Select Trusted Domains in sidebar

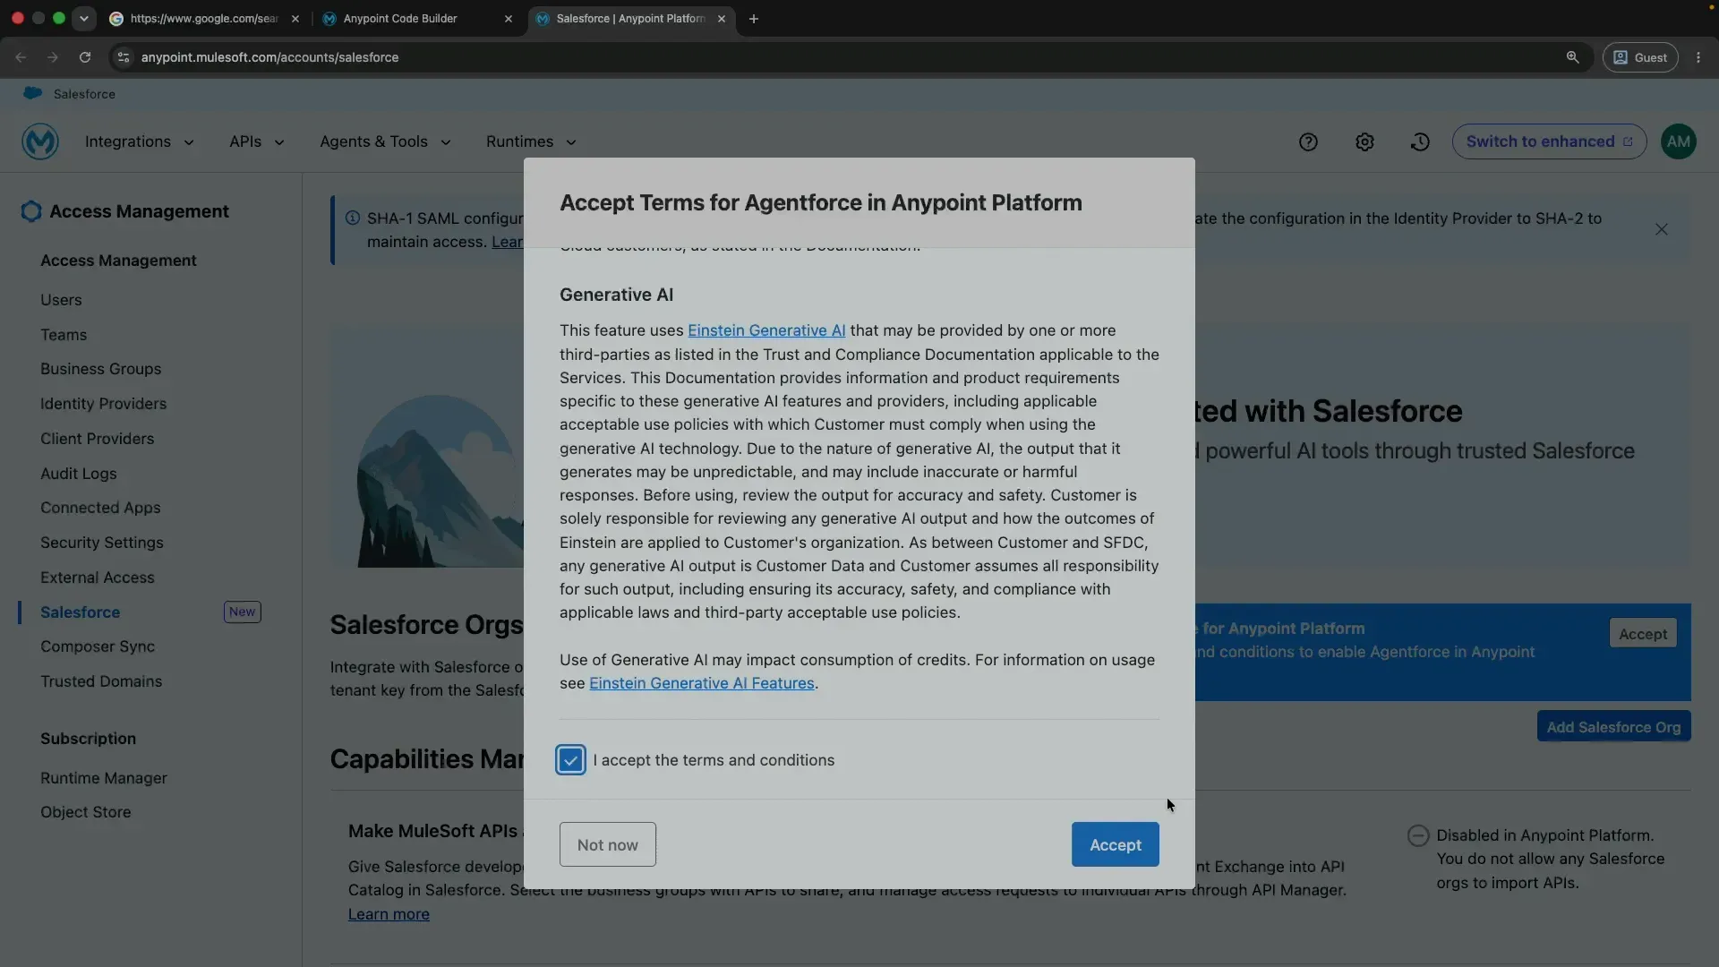coord(101,681)
